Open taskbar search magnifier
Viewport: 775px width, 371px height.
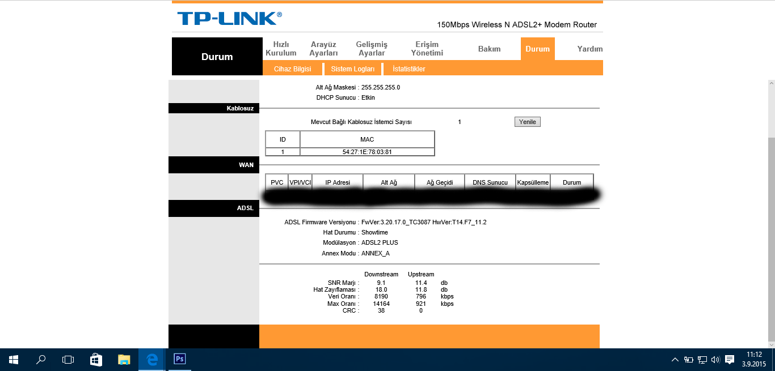coord(41,360)
